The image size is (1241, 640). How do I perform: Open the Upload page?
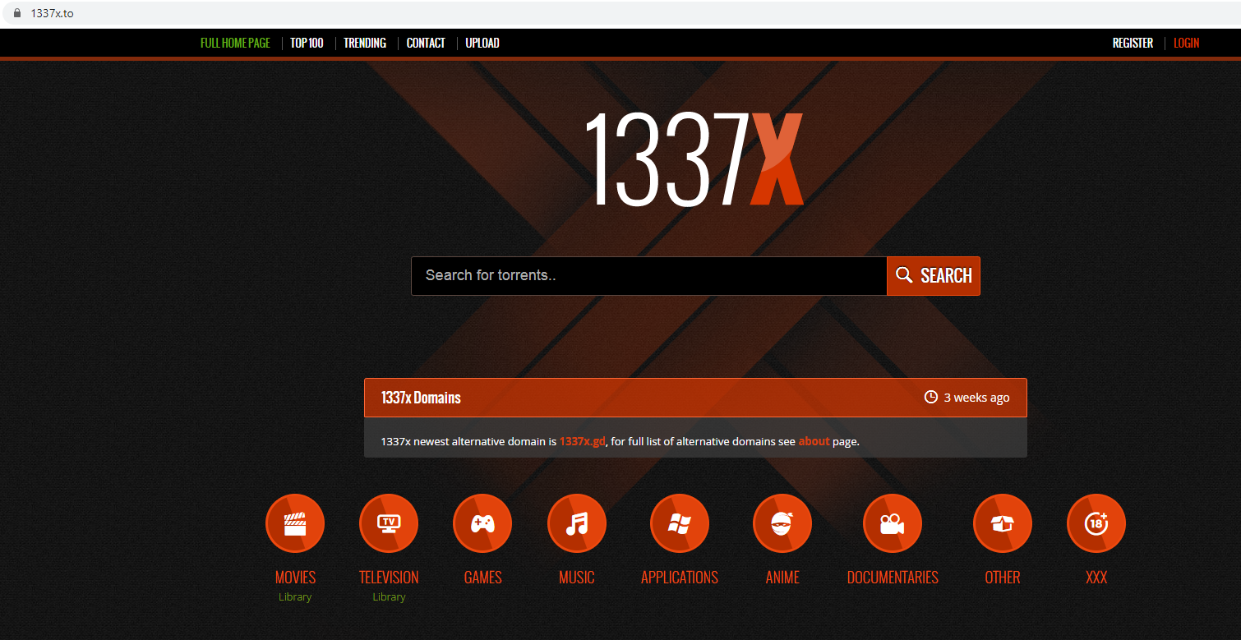point(482,43)
